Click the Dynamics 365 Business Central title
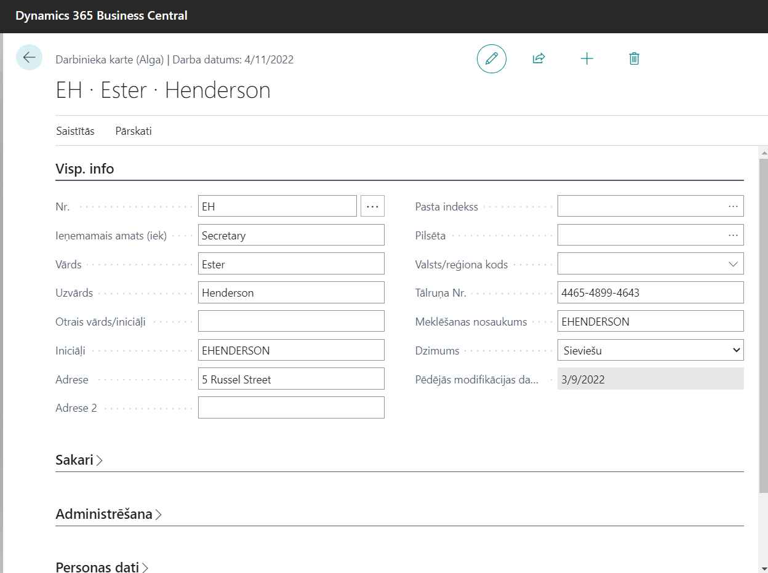This screenshot has width=768, height=573. [x=102, y=16]
